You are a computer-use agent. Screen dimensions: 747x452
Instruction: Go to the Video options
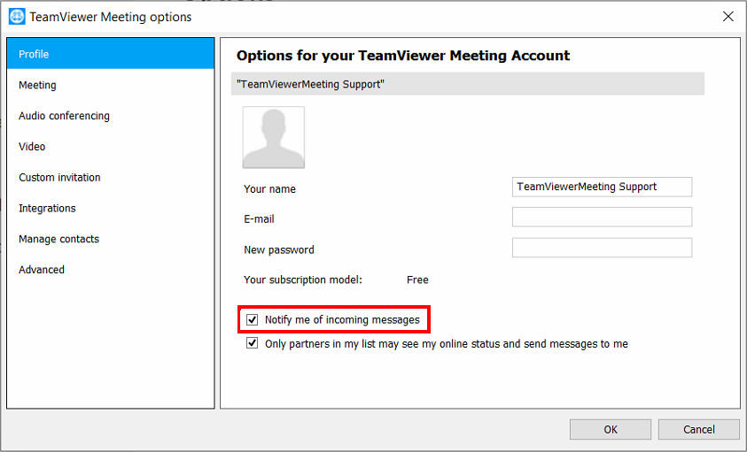[x=111, y=147]
